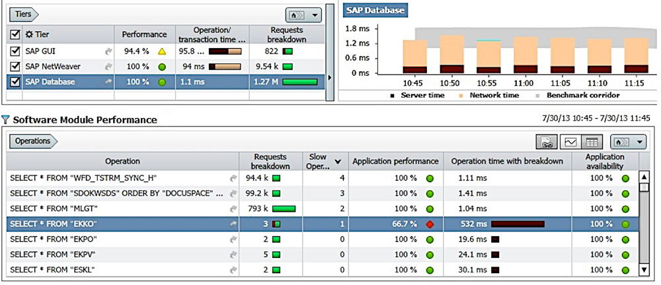Click the Benchmark corridor legend swatch
This screenshot has height=285, width=661.
[537, 96]
